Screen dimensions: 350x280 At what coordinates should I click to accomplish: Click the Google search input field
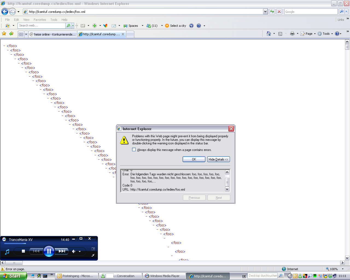click(x=311, y=11)
